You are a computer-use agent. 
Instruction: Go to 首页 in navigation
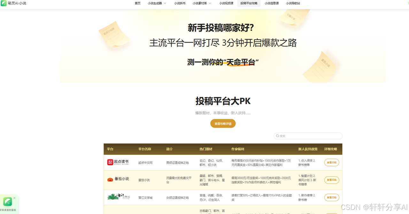[x=138, y=3]
